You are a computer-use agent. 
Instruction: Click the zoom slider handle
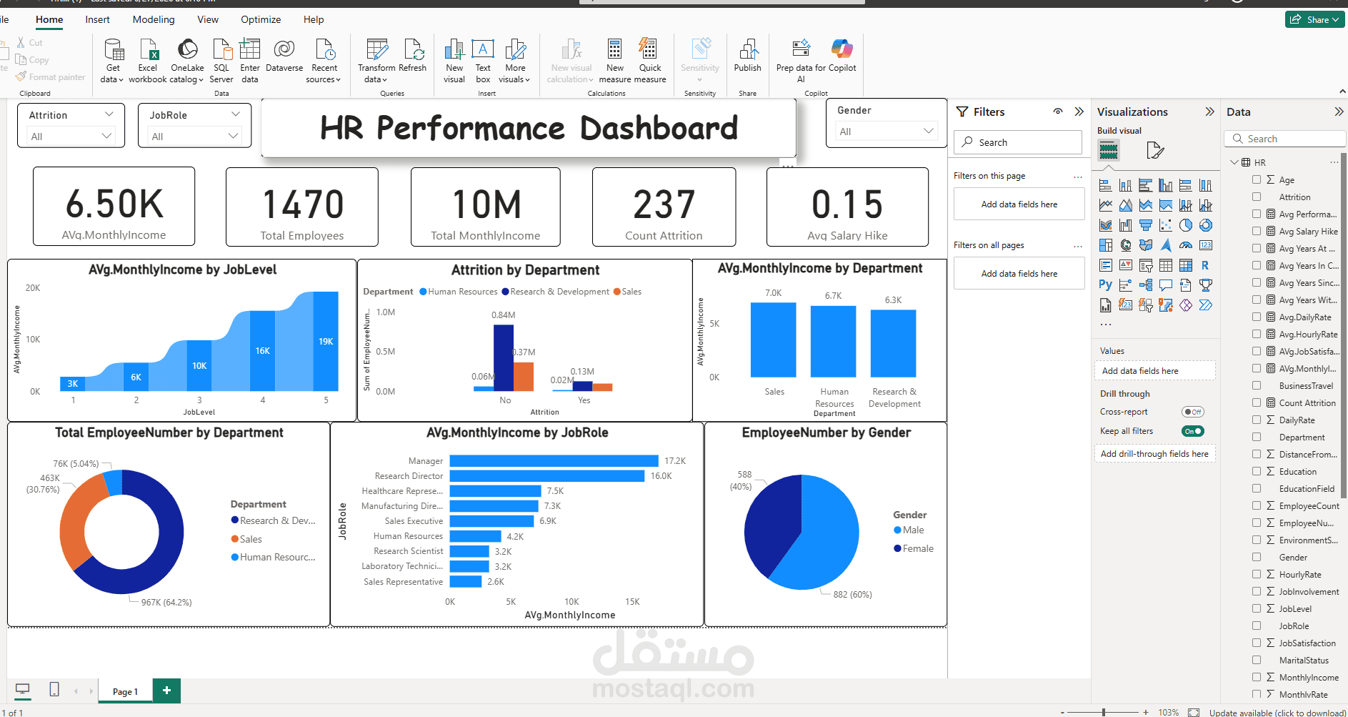click(x=1104, y=712)
